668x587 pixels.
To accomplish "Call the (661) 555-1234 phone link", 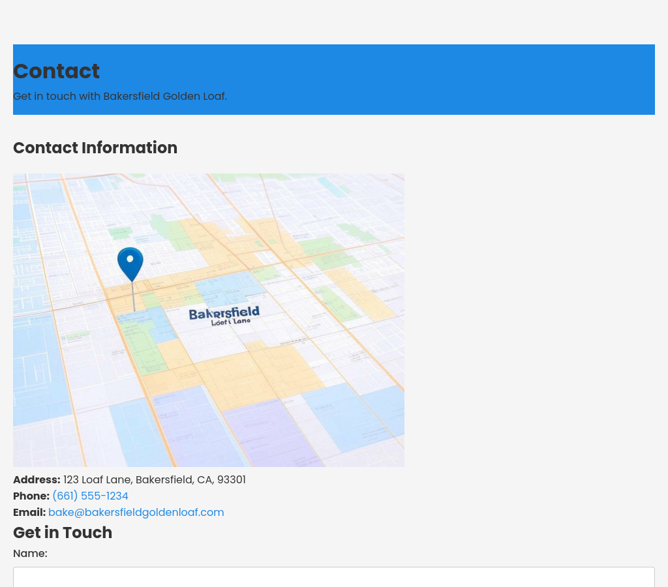I will 90,496.
